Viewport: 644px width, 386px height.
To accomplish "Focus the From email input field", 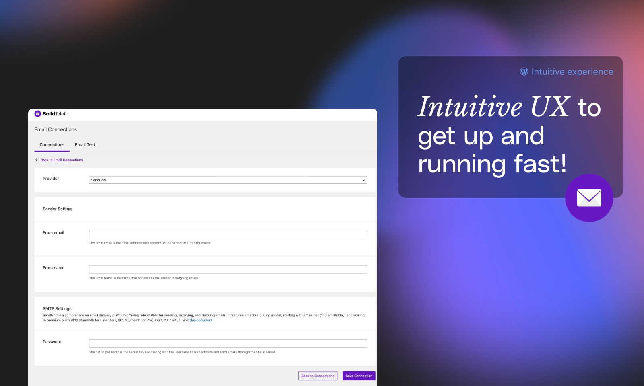I will point(228,234).
